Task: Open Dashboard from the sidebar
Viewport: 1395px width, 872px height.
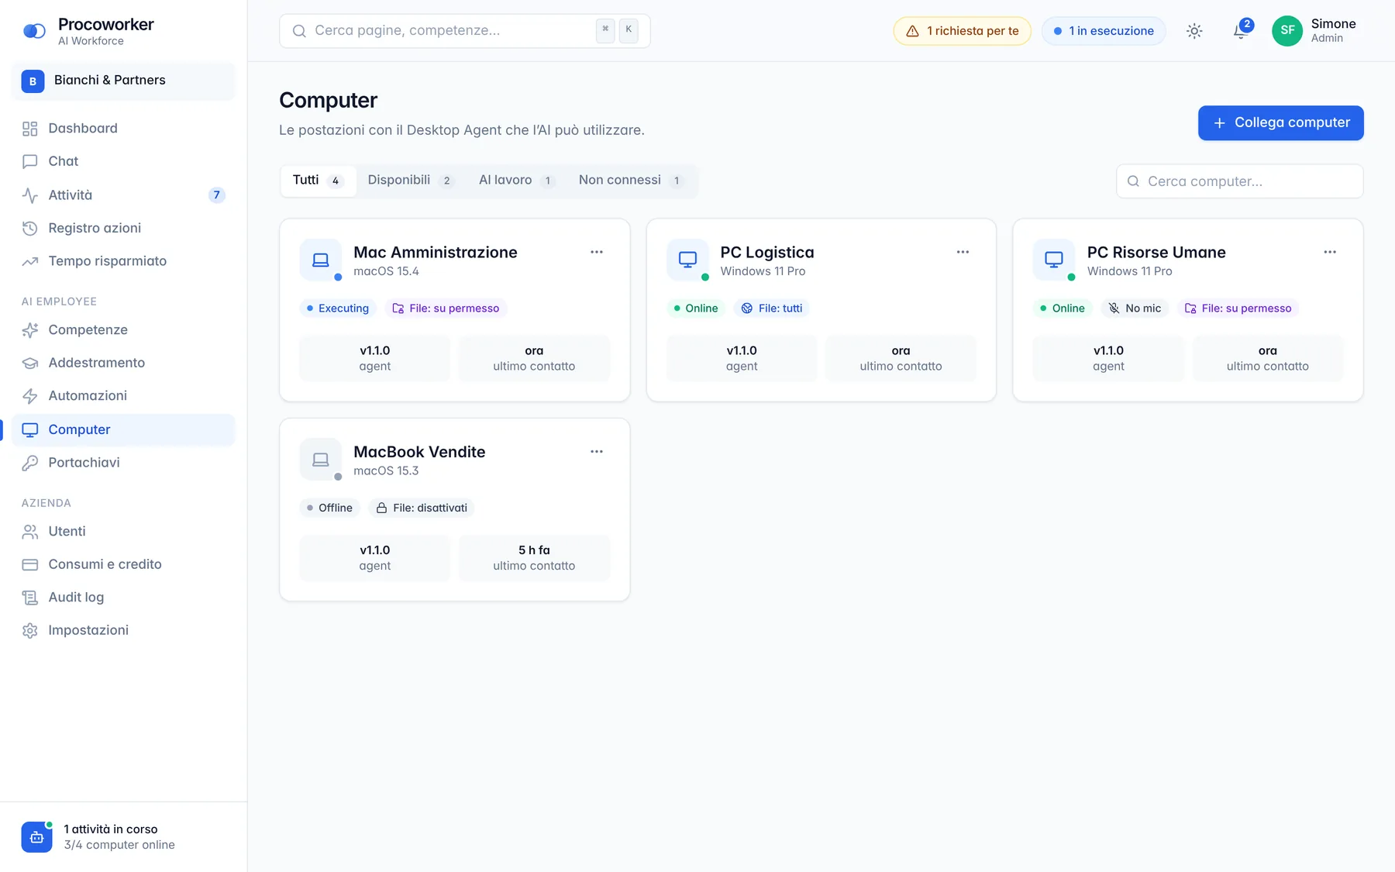Action: pyautogui.click(x=123, y=129)
